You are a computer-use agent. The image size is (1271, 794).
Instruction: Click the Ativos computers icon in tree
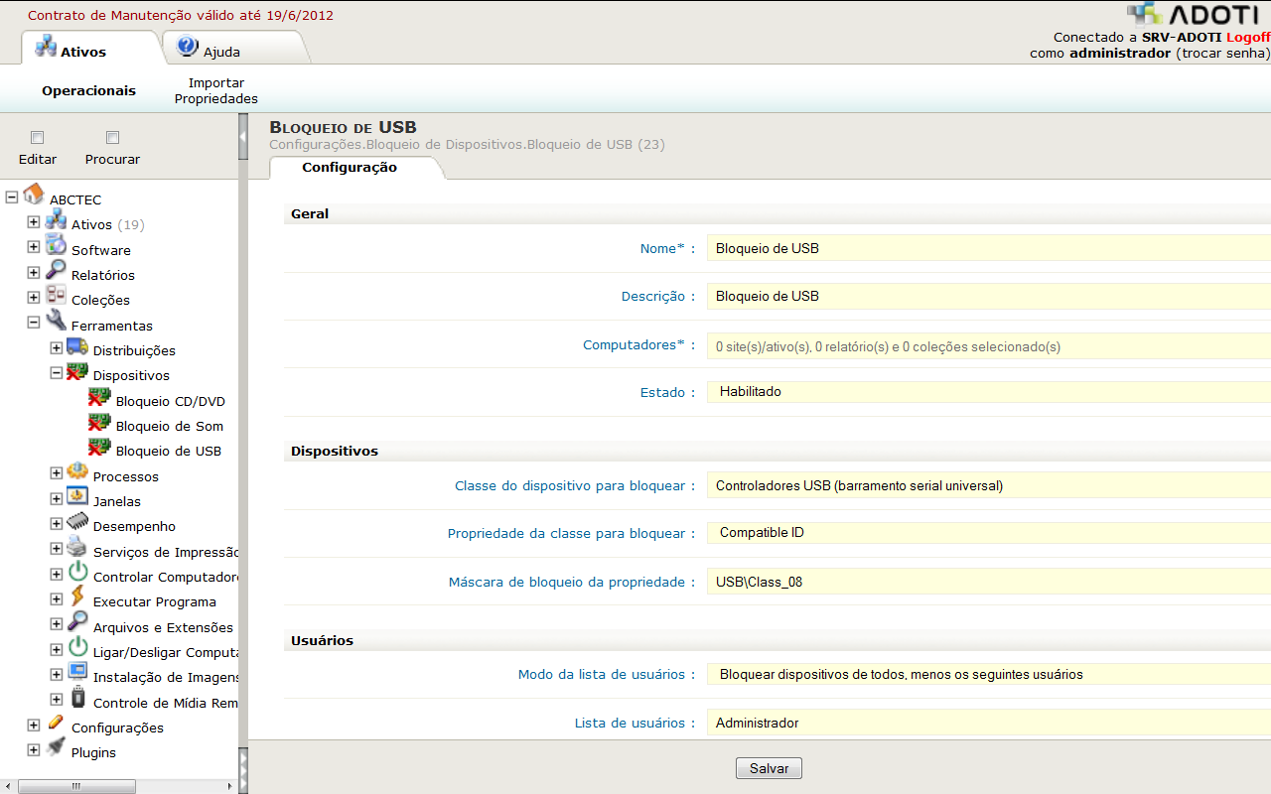coord(56,219)
